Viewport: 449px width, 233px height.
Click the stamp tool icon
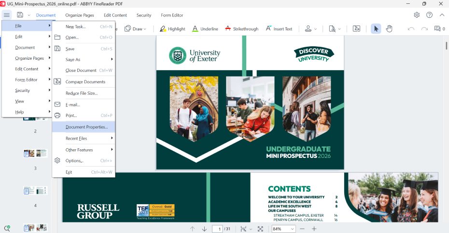308,29
